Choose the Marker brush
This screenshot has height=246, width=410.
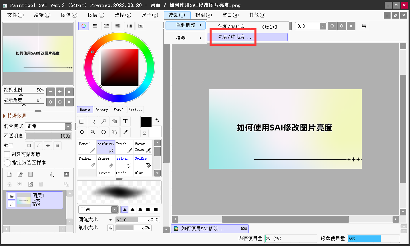(87, 162)
